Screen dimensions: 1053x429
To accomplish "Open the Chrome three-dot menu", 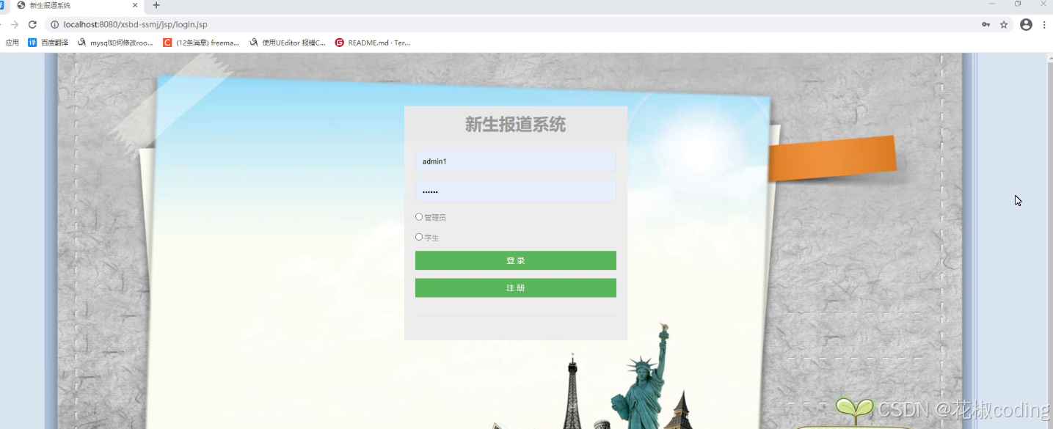I will click(1044, 24).
